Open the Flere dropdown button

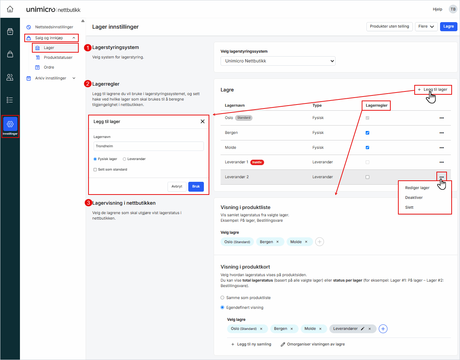point(426,26)
